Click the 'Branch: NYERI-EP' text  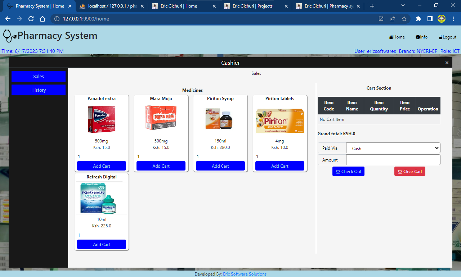(418, 51)
